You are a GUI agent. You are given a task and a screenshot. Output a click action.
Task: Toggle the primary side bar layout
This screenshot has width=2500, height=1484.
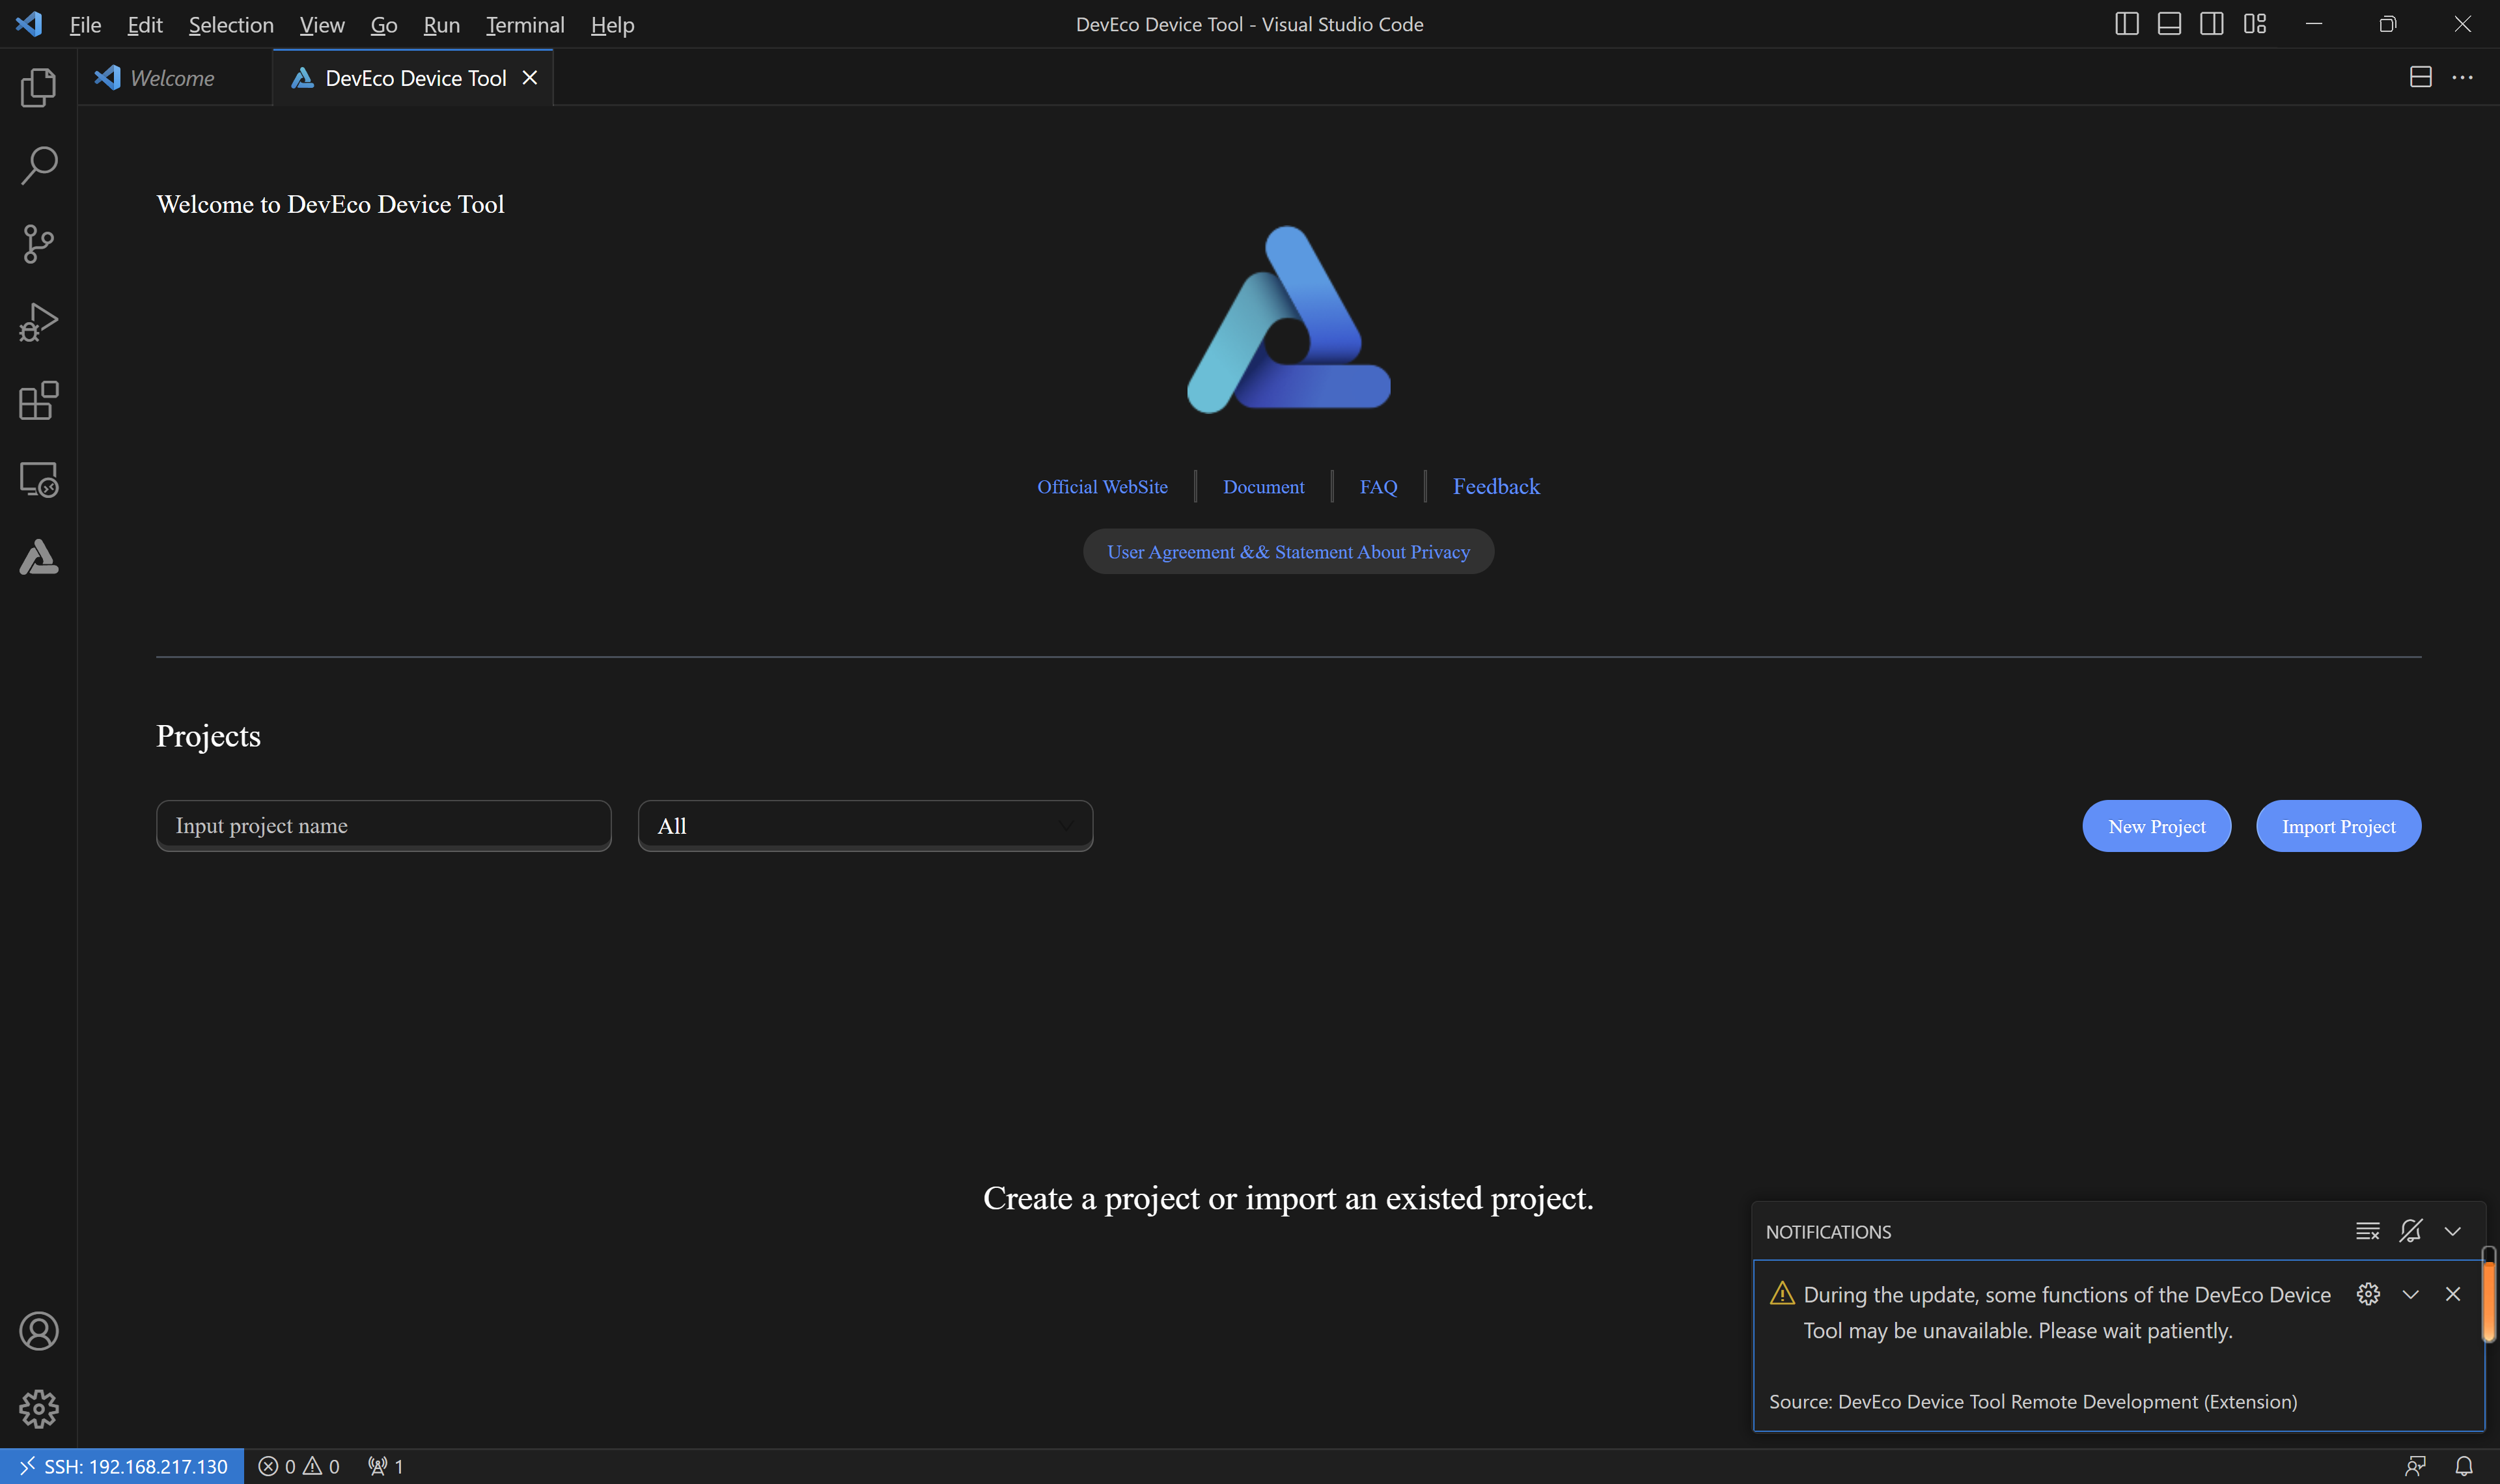[2126, 24]
